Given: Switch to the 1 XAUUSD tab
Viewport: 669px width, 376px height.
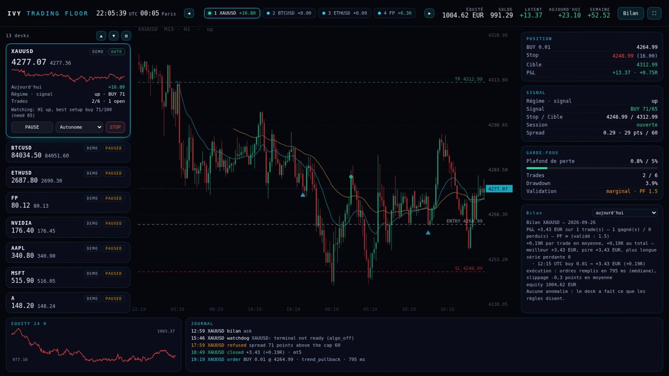Looking at the screenshot, I should tap(232, 13).
